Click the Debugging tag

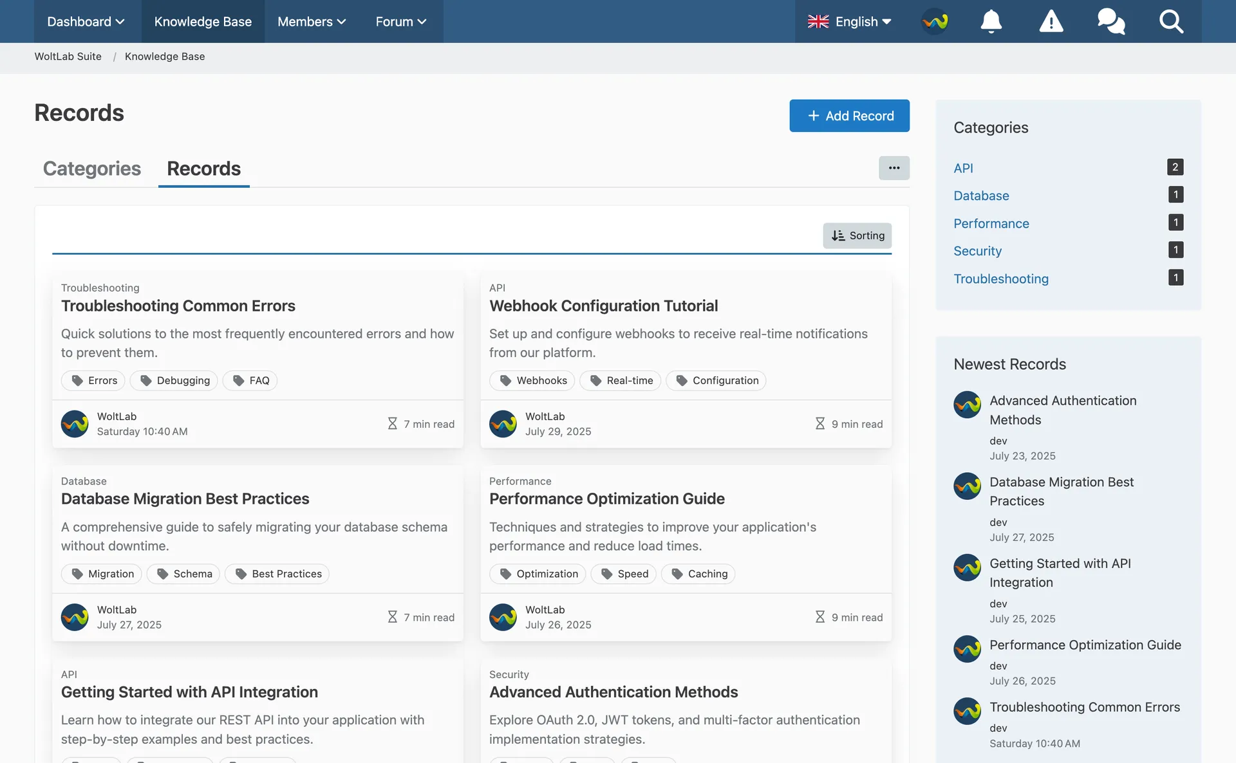coord(174,380)
